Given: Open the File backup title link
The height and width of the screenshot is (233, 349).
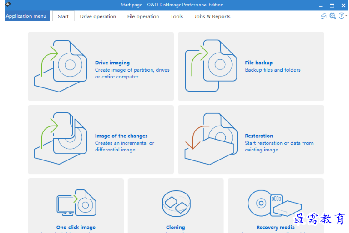Looking at the screenshot, I should pyautogui.click(x=259, y=63).
